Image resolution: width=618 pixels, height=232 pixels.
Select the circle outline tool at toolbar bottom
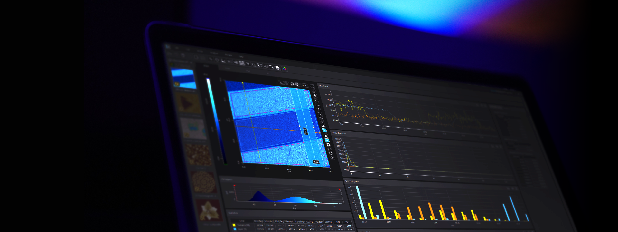pyautogui.click(x=332, y=158)
